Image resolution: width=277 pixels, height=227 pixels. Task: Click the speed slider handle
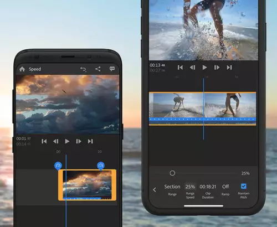point(172,173)
